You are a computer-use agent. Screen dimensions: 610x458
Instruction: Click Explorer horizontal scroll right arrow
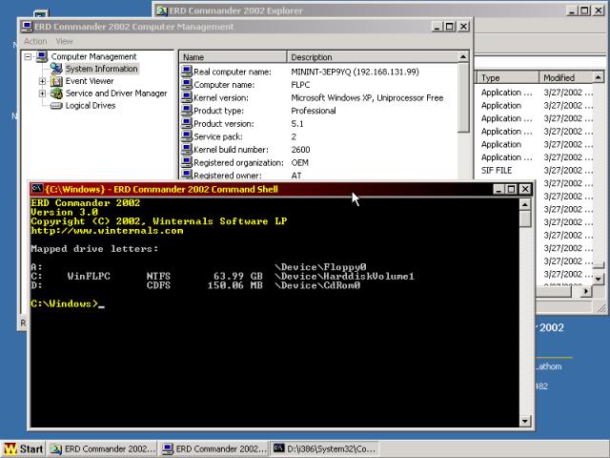coord(586,291)
